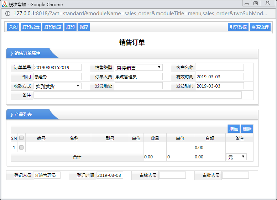Open 打印预览 print preview
Viewport: 277px width, 200px height.
pos(53,27)
